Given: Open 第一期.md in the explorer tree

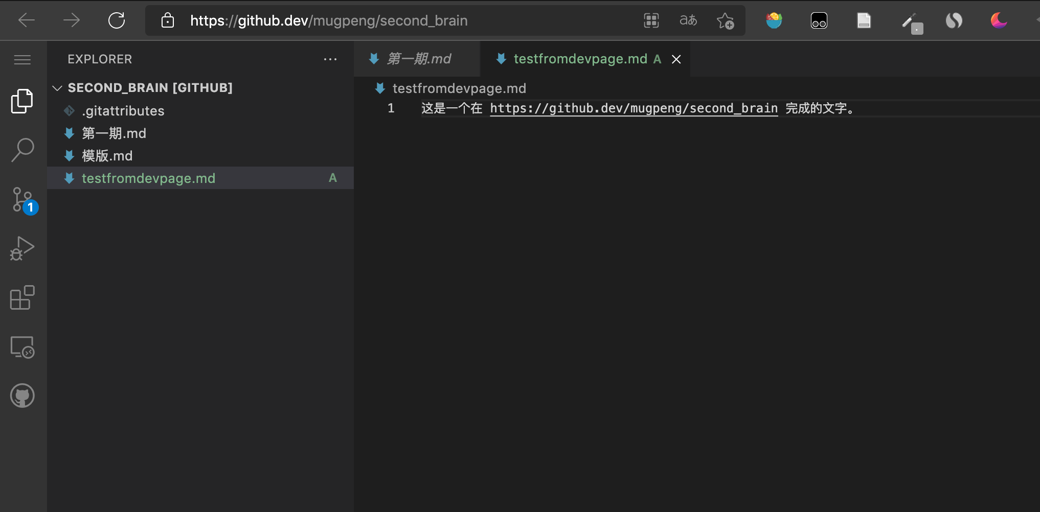Looking at the screenshot, I should pyautogui.click(x=200, y=133).
